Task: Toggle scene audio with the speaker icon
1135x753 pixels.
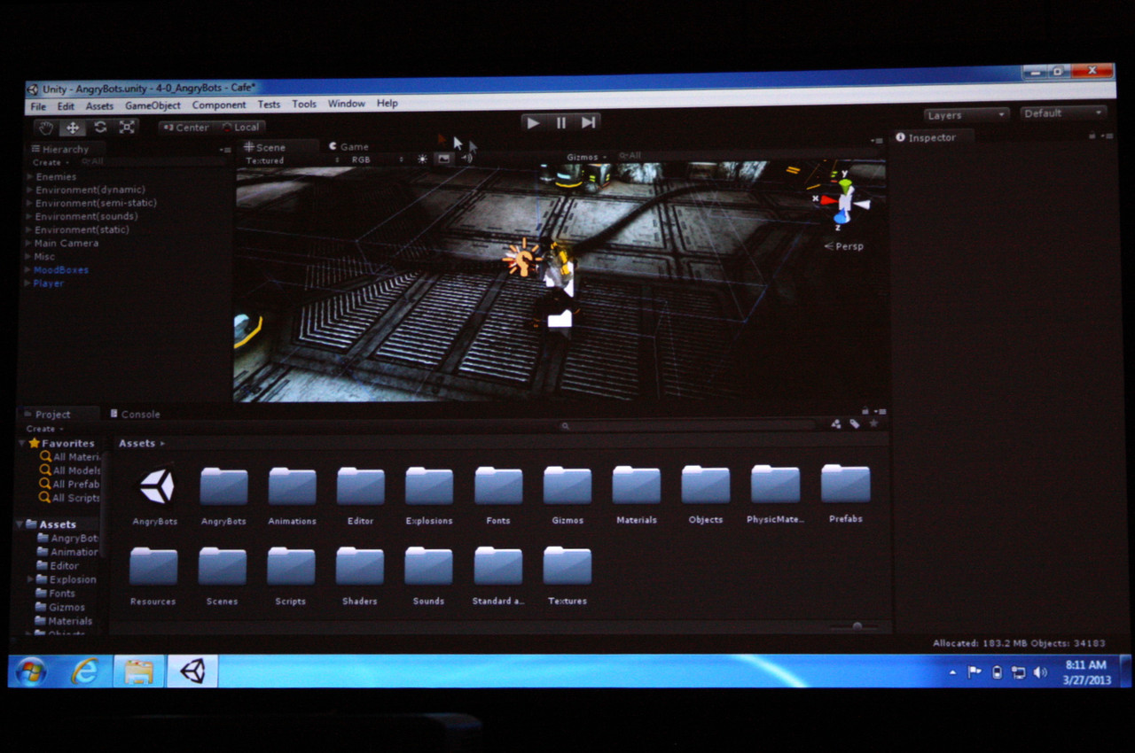Action: [x=466, y=159]
